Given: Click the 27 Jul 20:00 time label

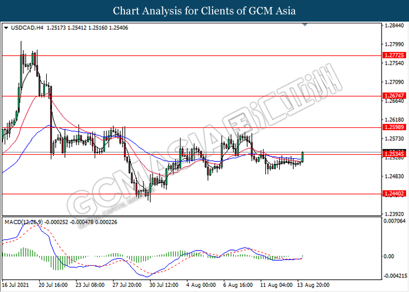Looking at the screenshot, I should click(127, 285).
